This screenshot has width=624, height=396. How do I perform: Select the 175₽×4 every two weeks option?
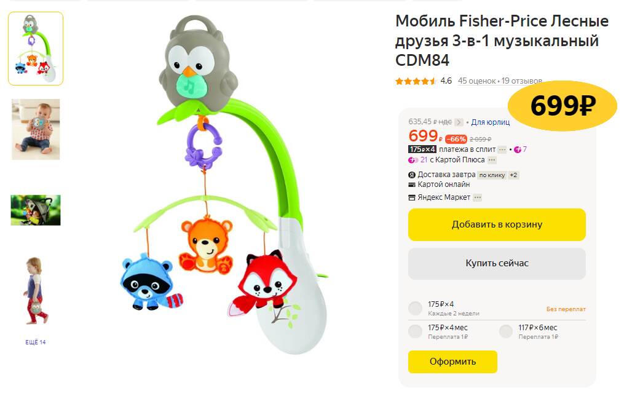pyautogui.click(x=416, y=308)
